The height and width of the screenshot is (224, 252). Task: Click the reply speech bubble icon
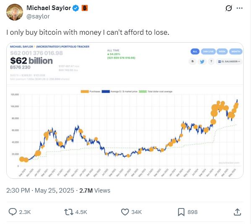click(x=13, y=212)
